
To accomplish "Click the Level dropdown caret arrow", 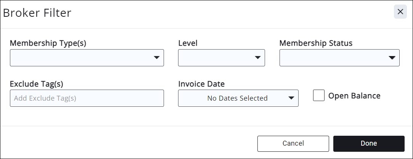I will pos(257,58).
